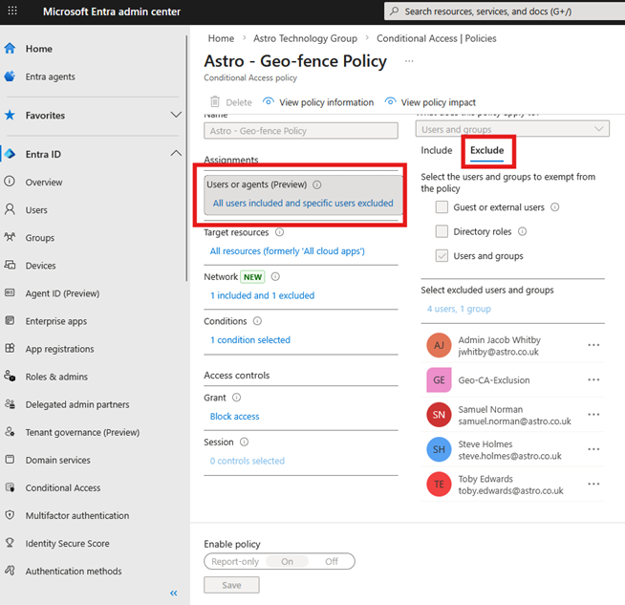625x605 pixels.
Task: Click info icon next to Grant
Action: coord(236,398)
